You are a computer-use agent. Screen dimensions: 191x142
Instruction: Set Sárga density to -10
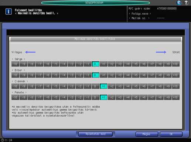tap(15, 64)
